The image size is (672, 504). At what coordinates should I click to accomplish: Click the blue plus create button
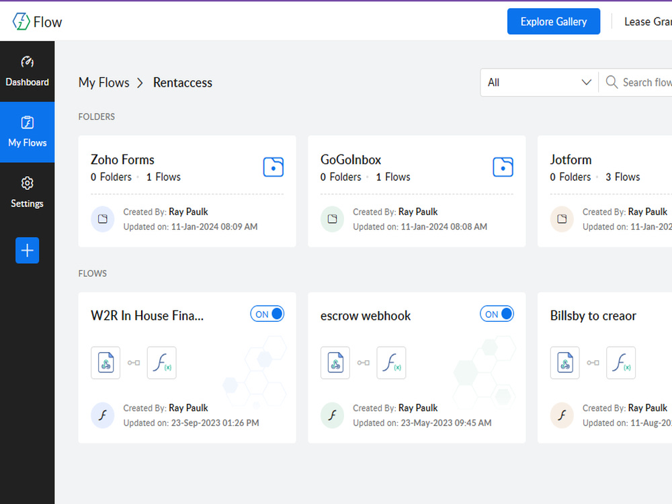[x=27, y=250]
